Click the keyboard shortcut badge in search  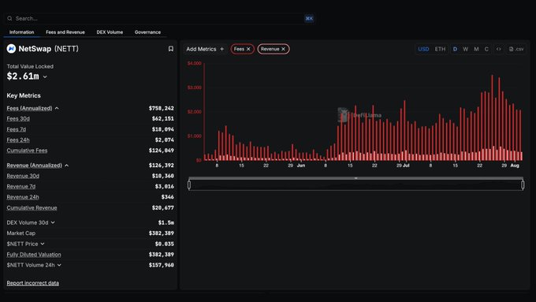point(309,18)
